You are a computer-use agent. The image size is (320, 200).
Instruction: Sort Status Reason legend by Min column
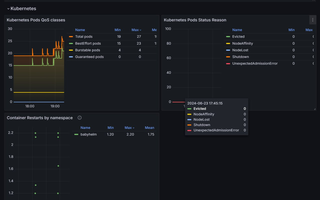pos(291,30)
